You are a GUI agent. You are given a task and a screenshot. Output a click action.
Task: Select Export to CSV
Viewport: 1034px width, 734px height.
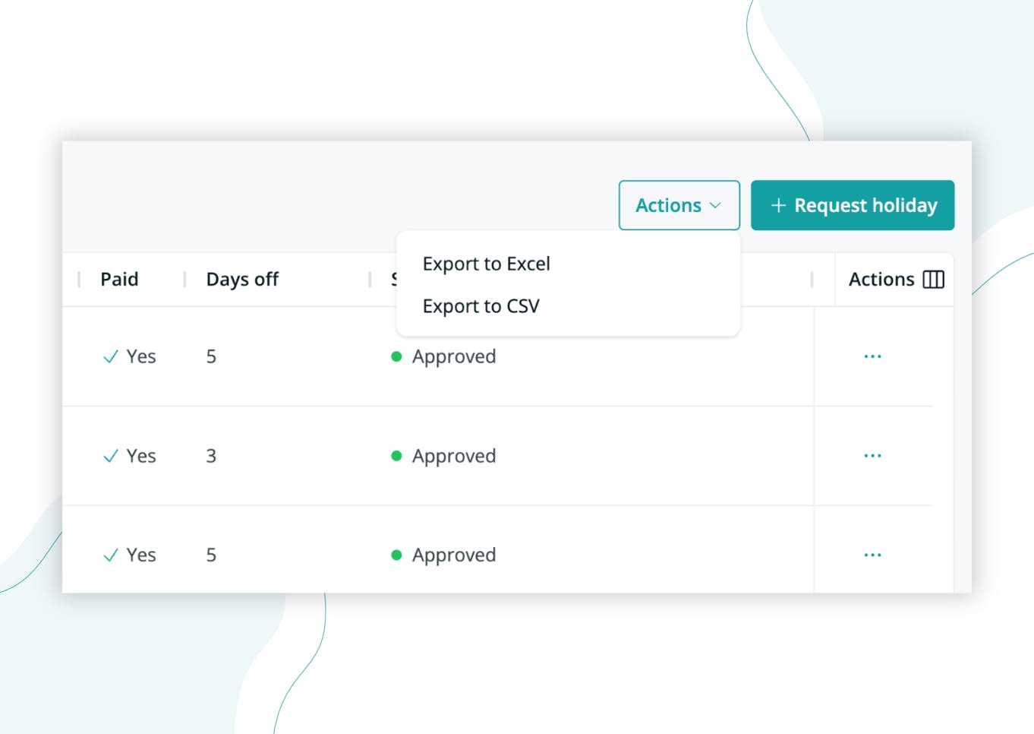pos(481,306)
